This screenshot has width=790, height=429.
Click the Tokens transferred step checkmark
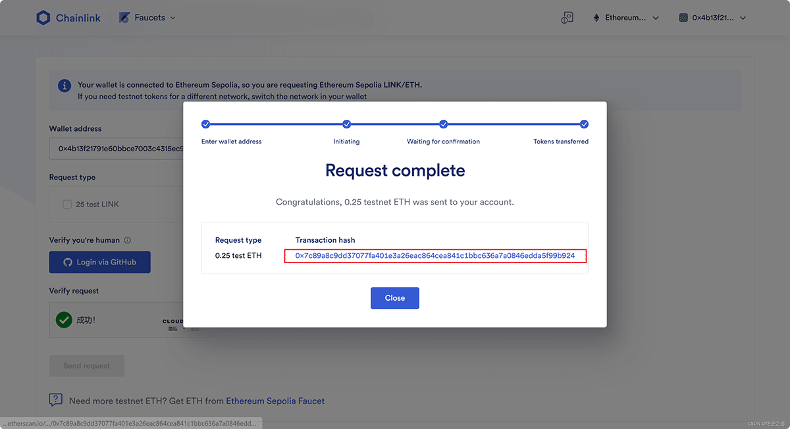584,124
